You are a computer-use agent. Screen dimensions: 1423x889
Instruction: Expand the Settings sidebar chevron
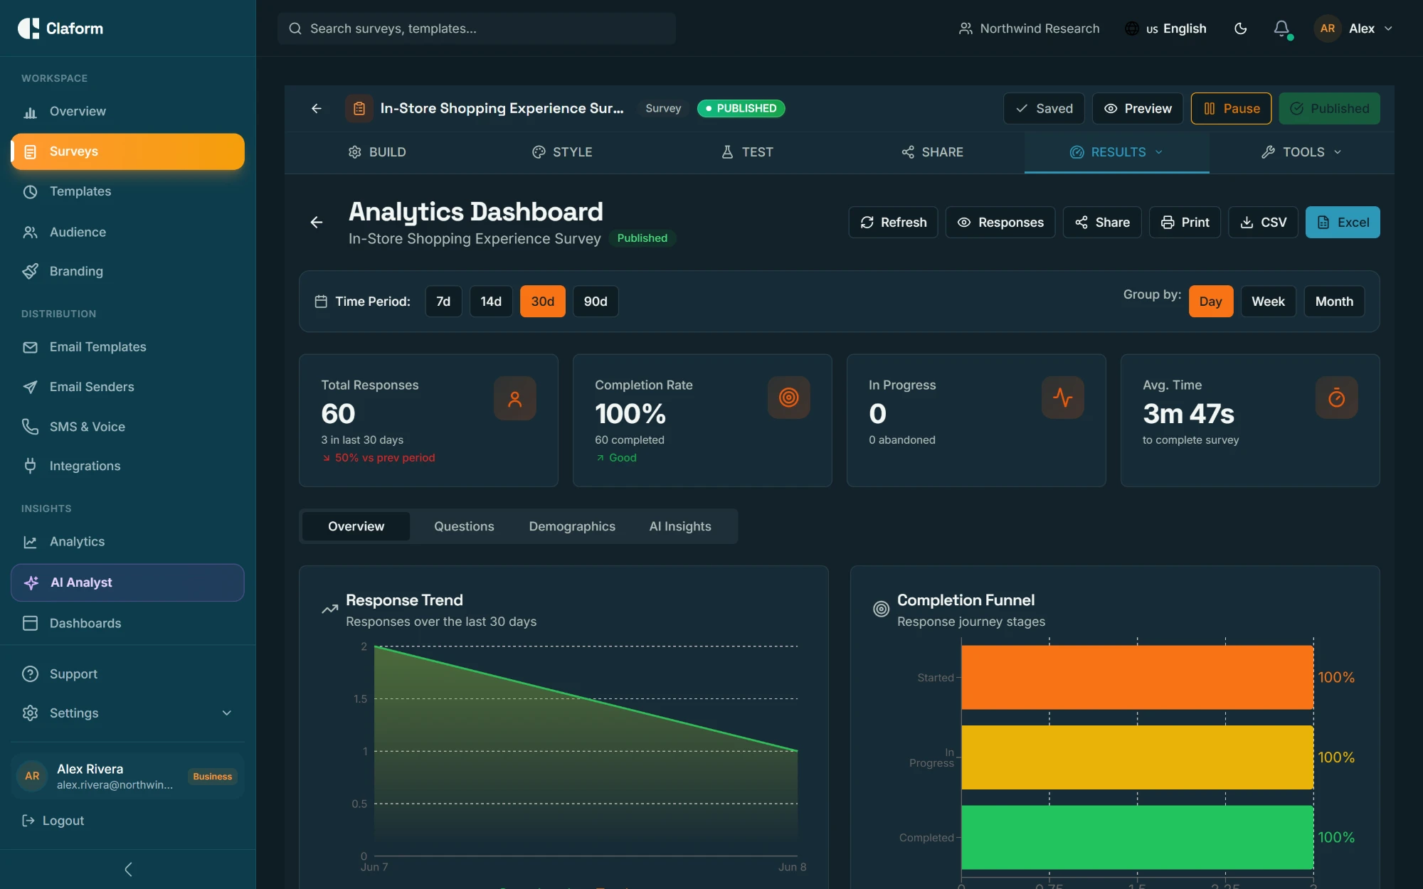(227, 713)
